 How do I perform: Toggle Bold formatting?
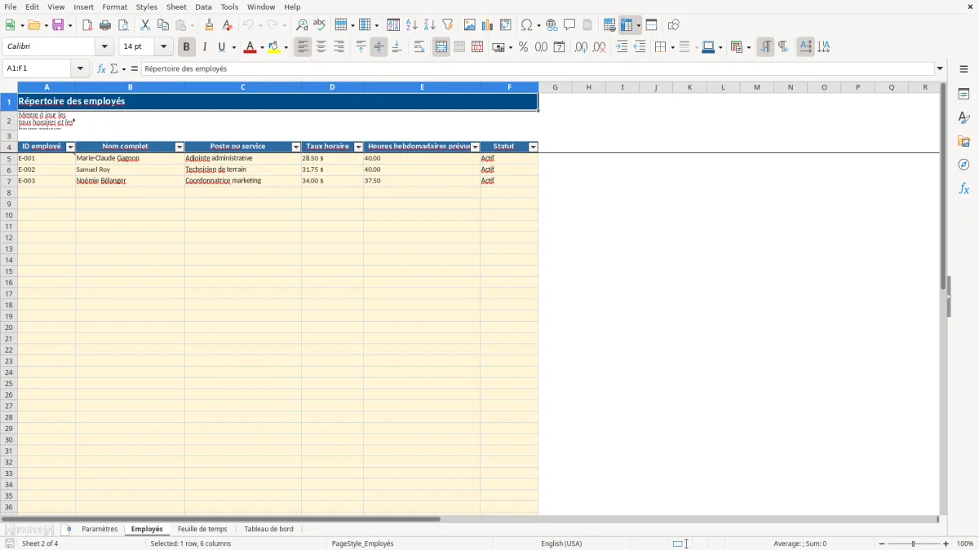point(186,47)
